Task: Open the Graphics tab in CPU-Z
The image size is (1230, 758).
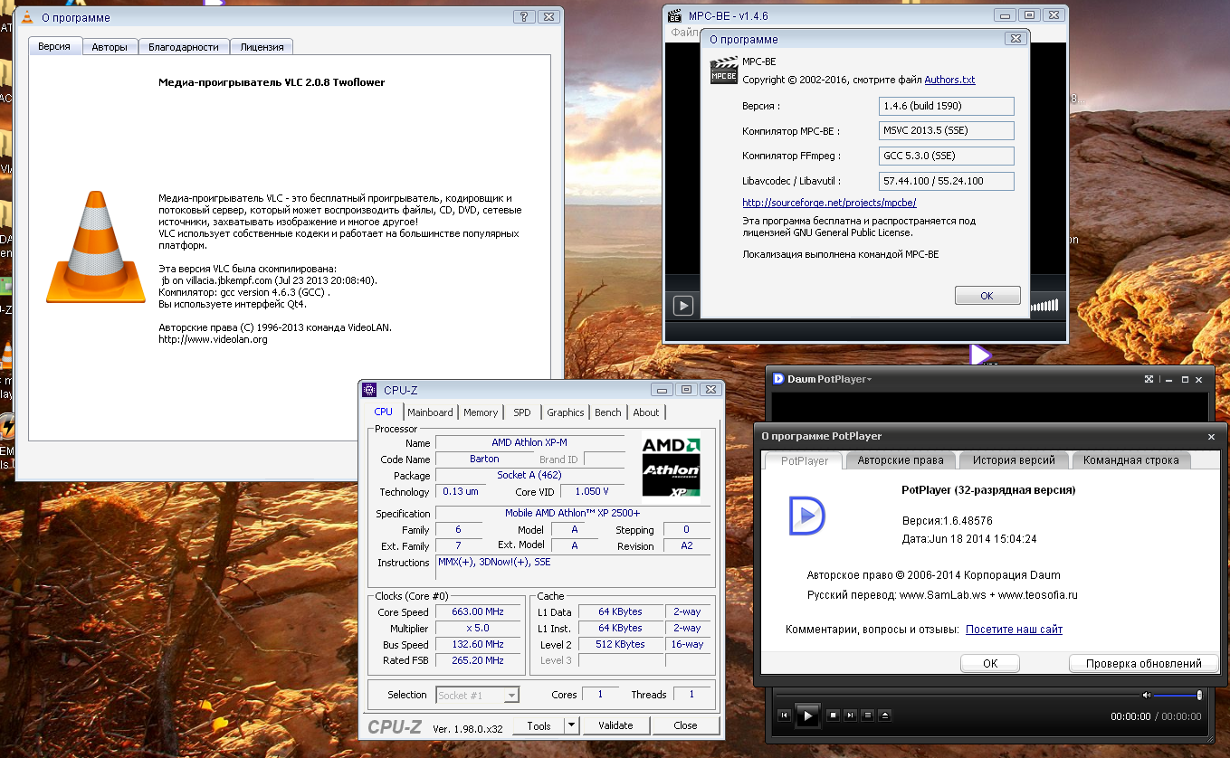Action: pos(566,412)
